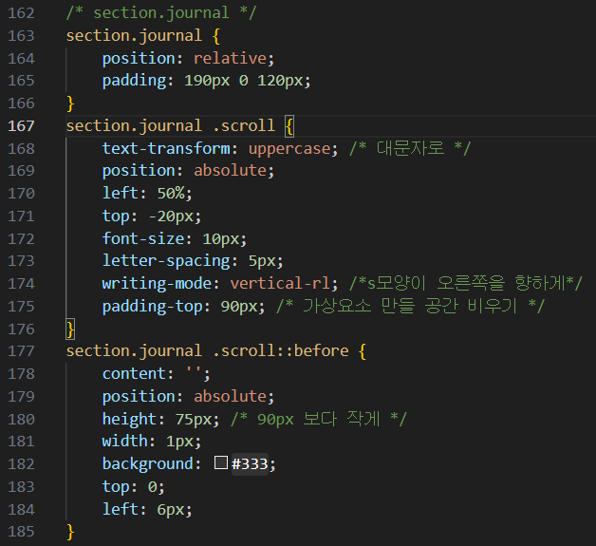Click line number 177 in gutter
Image resolution: width=596 pixels, height=546 pixels.
pos(21,351)
